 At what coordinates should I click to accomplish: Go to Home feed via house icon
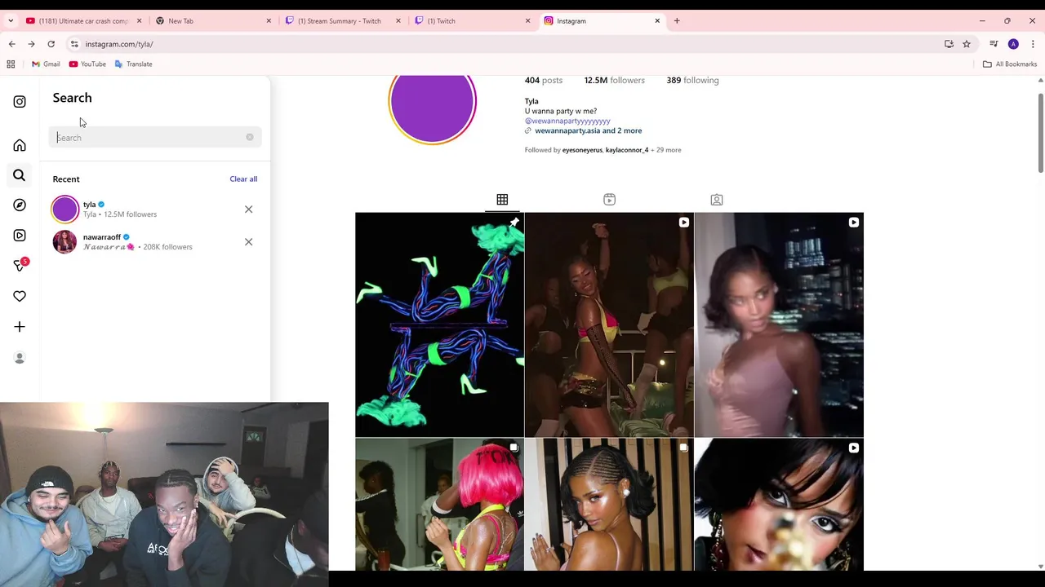[20, 145]
